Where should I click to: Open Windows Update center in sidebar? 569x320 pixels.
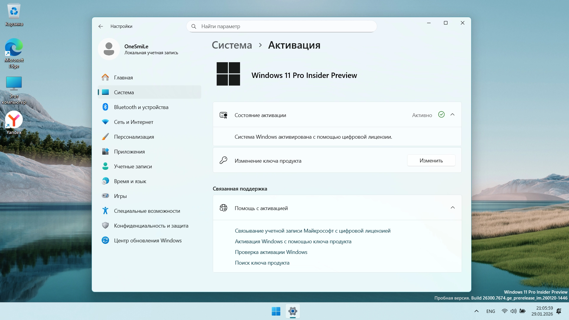point(148,241)
